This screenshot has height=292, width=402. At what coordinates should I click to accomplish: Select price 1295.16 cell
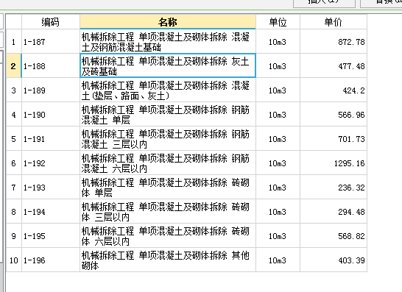click(x=334, y=163)
